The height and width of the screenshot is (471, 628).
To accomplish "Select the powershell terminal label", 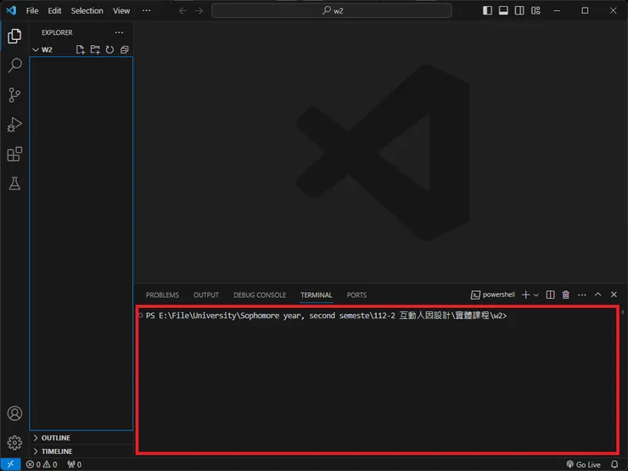I will (493, 294).
